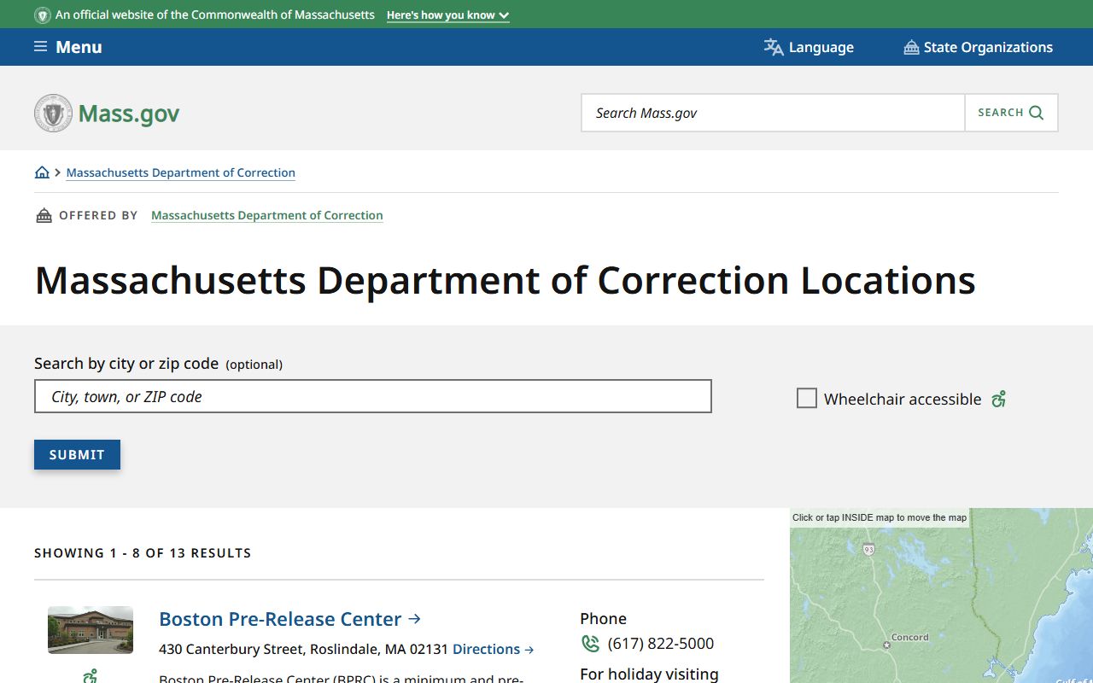Viewport: 1093px width, 683px height.
Task: Click the Mass.gov text logo
Action: point(129,114)
